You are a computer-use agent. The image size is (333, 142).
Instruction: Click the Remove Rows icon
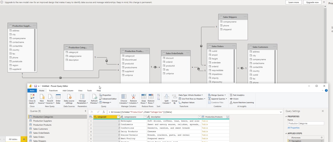click(151, 96)
